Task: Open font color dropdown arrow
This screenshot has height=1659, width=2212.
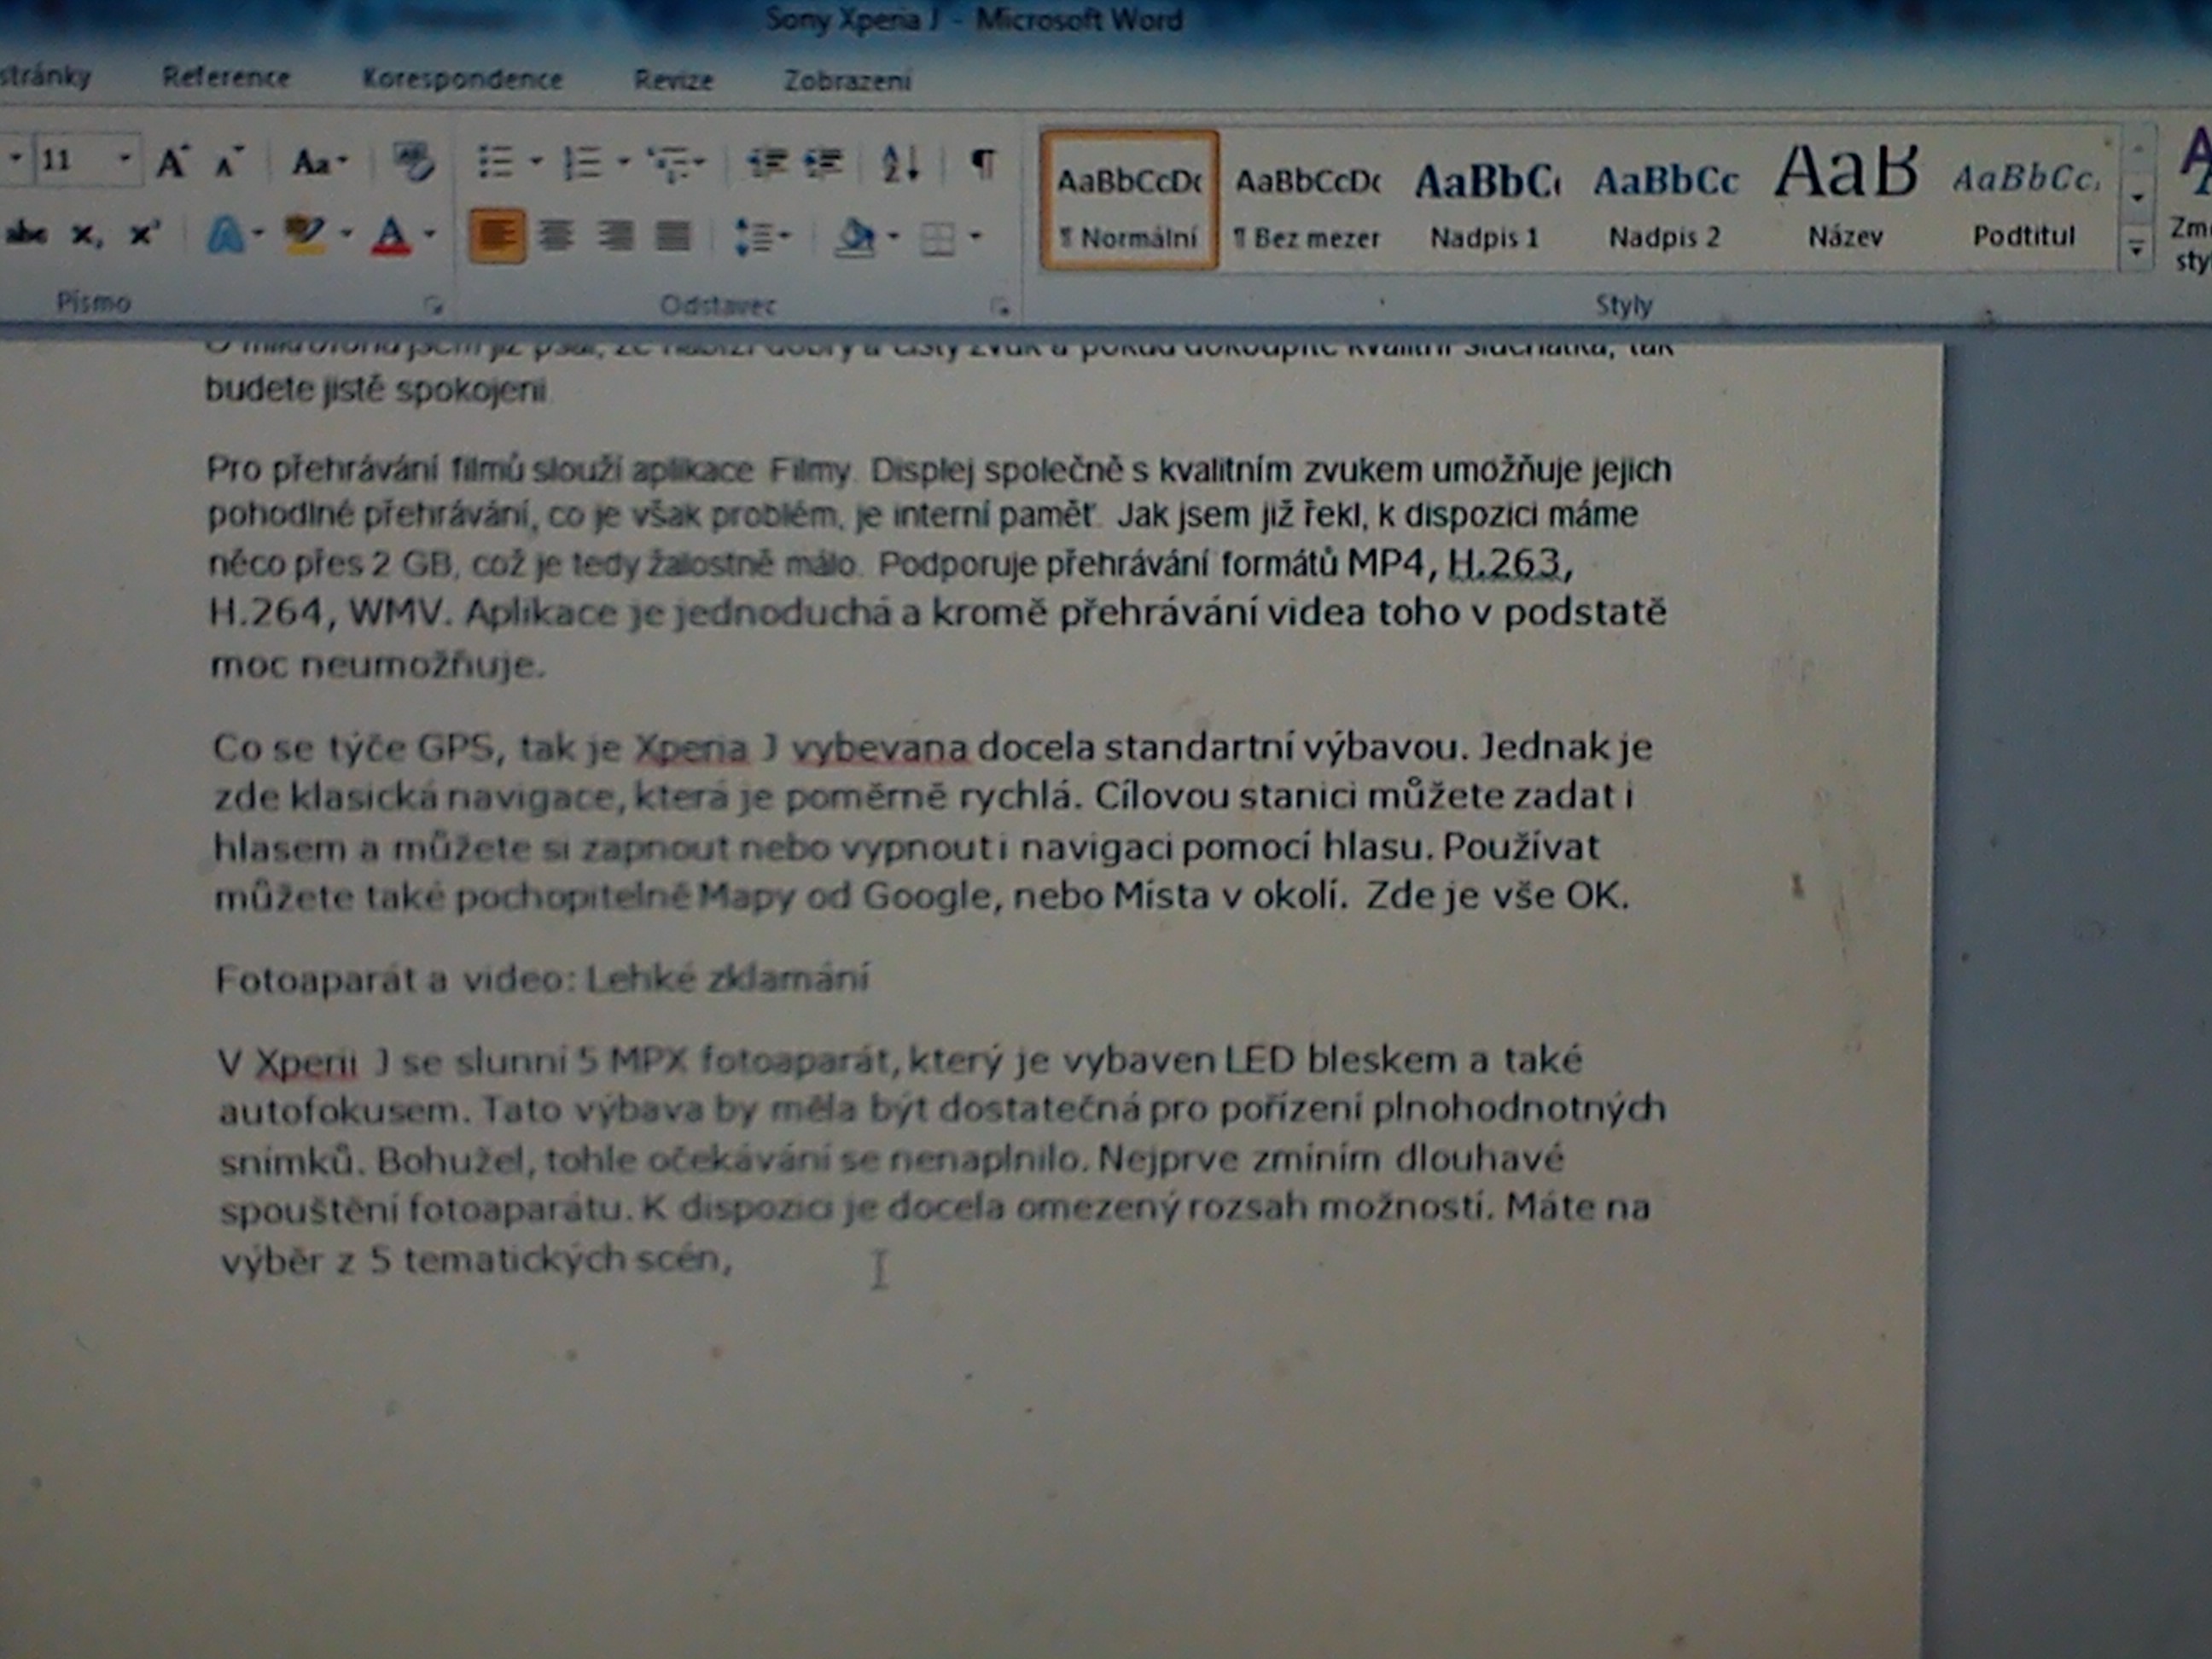Action: click(x=430, y=235)
